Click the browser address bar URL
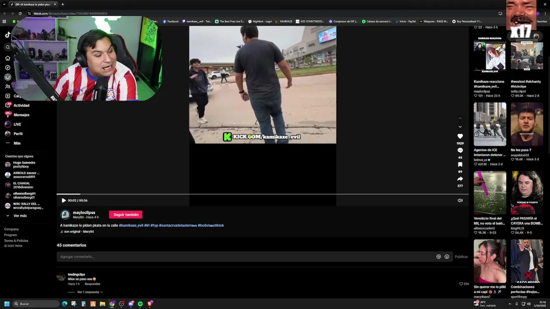 click(70, 13)
